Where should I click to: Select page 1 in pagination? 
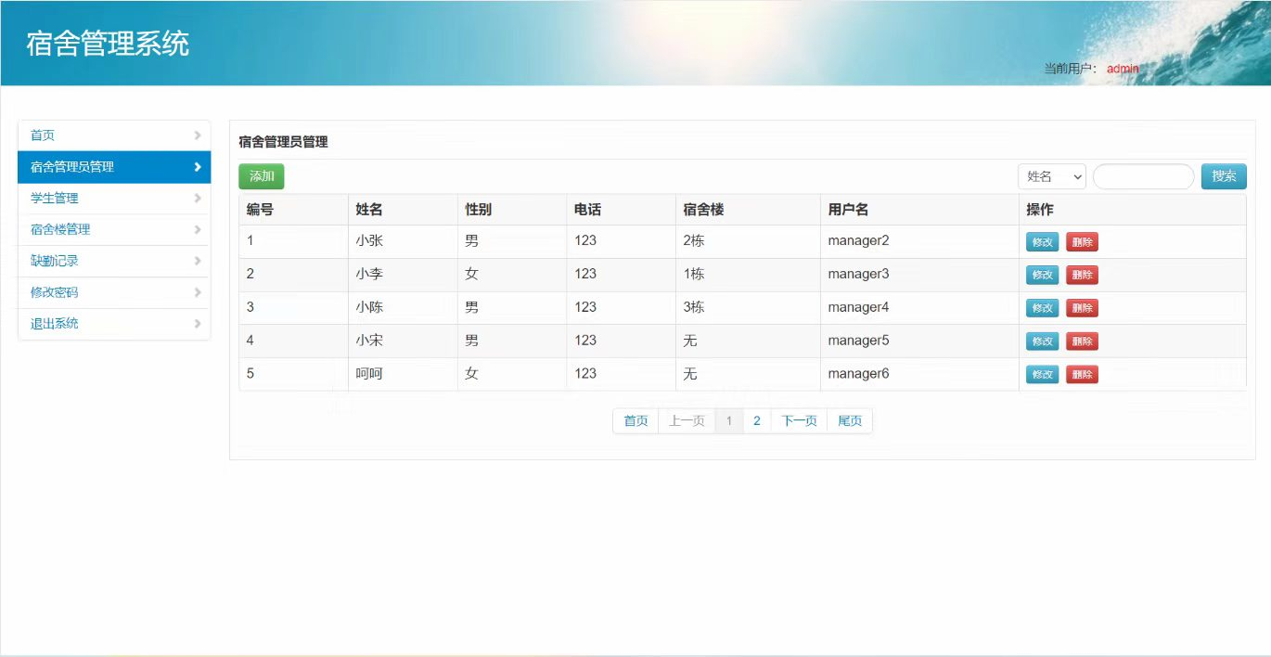point(729,421)
